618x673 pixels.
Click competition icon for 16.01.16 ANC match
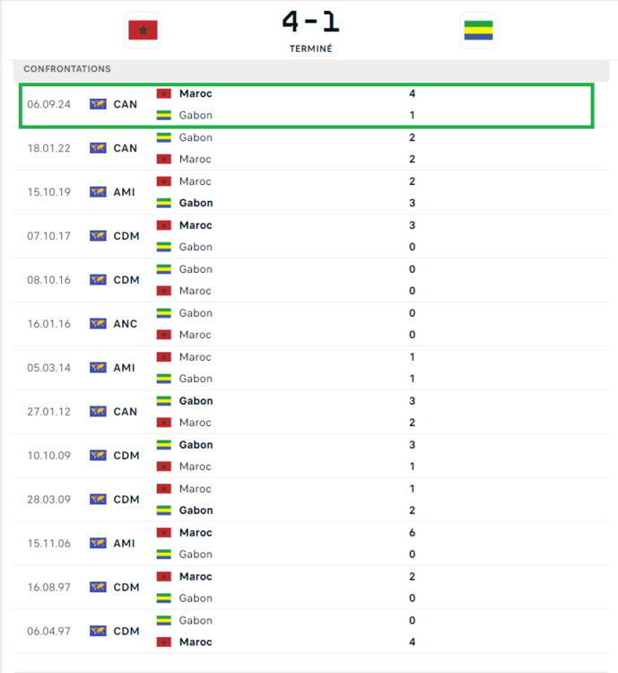98,324
